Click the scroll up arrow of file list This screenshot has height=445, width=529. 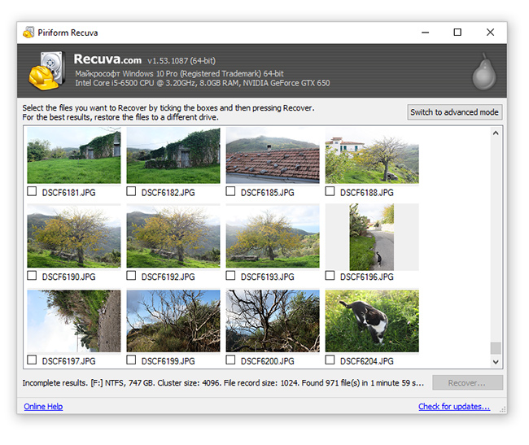496,133
